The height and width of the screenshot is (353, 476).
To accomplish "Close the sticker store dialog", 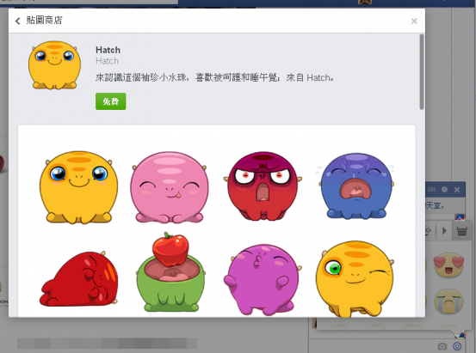I will click(x=414, y=21).
